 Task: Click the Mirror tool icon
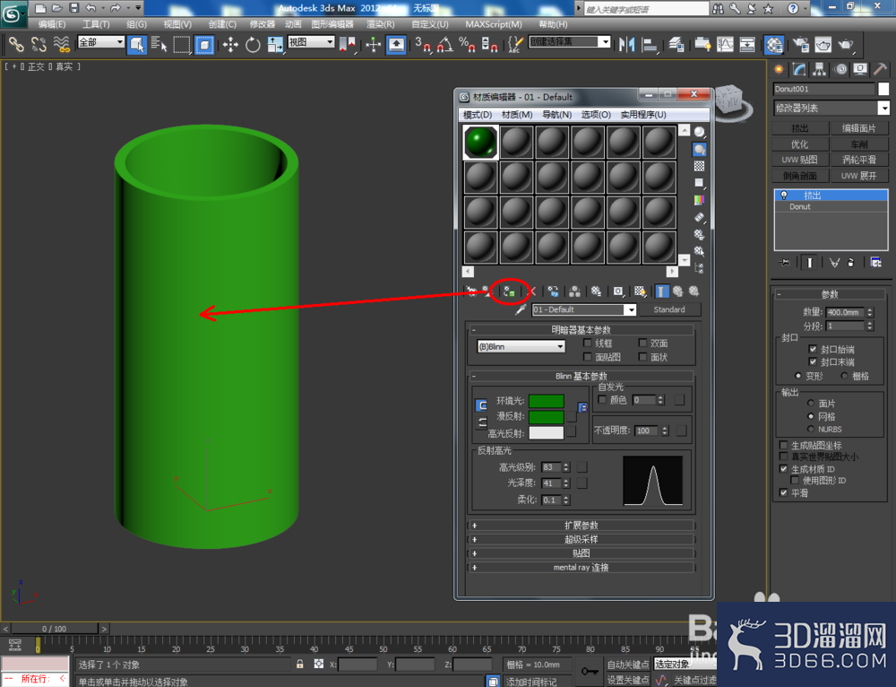627,45
